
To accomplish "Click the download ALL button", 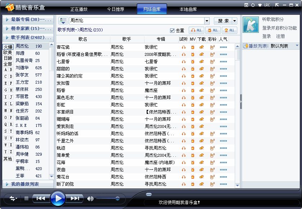I will [x=213, y=30].
